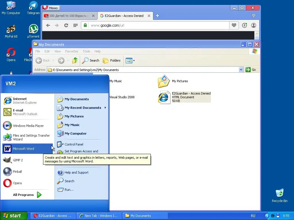Start Windows Media Player

point(27,126)
